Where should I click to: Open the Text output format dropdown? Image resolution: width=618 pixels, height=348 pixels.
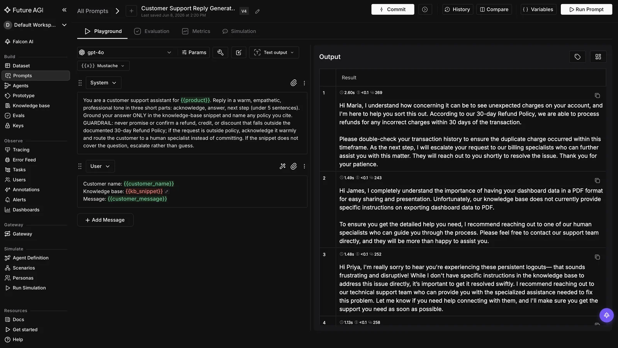(274, 52)
